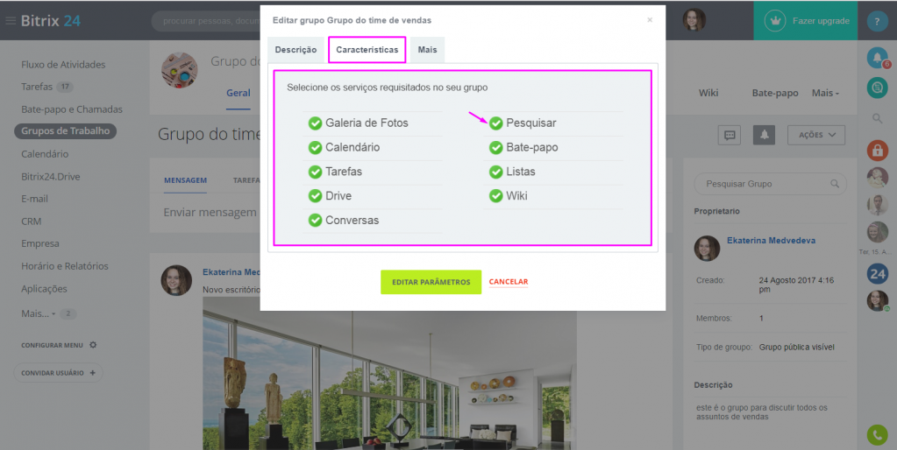The width and height of the screenshot is (897, 450).
Task: Expand the AÇÕES dropdown
Action: pyautogui.click(x=816, y=136)
